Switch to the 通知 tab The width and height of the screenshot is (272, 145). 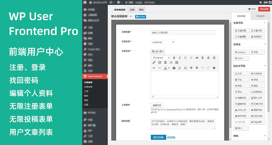(x=141, y=10)
